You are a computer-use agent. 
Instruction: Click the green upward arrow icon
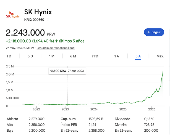tap(56, 41)
